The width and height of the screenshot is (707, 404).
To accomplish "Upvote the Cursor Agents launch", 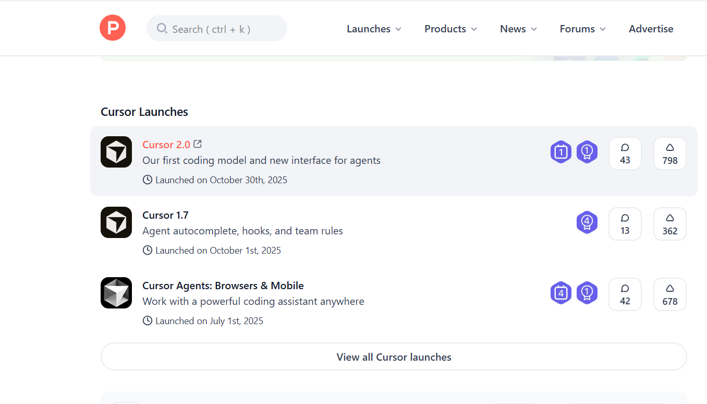I will click(x=670, y=294).
